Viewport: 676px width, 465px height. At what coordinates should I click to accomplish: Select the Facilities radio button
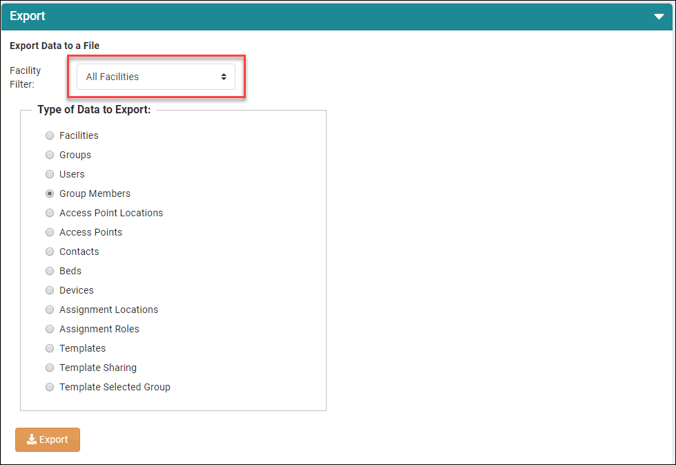[x=50, y=135]
